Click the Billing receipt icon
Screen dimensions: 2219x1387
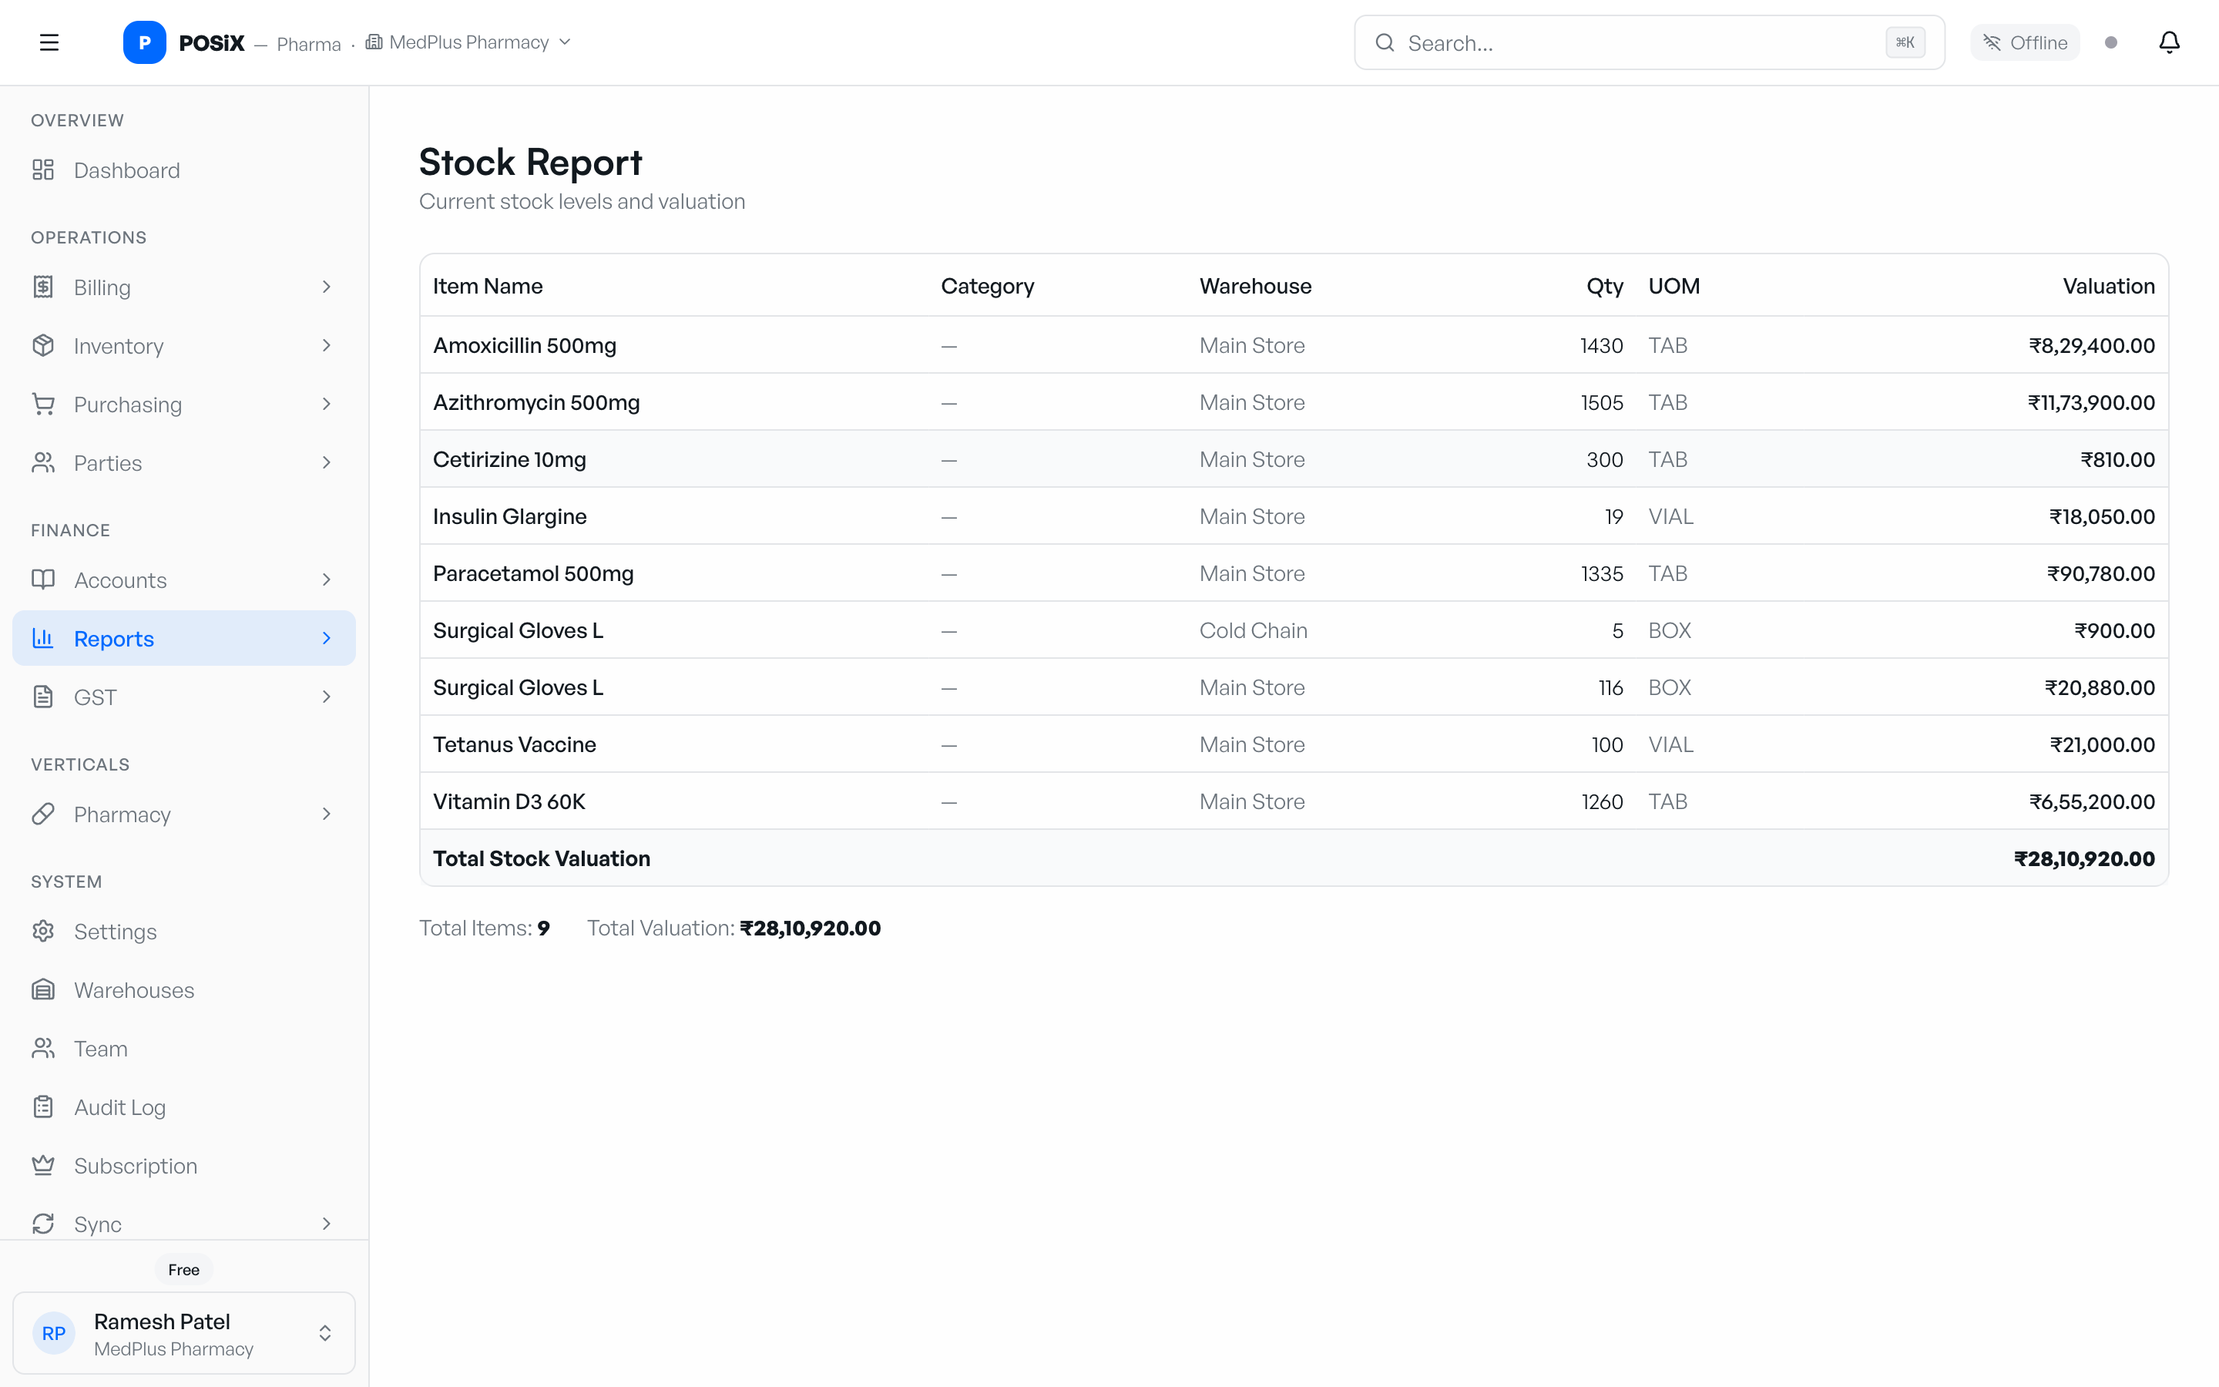click(43, 287)
